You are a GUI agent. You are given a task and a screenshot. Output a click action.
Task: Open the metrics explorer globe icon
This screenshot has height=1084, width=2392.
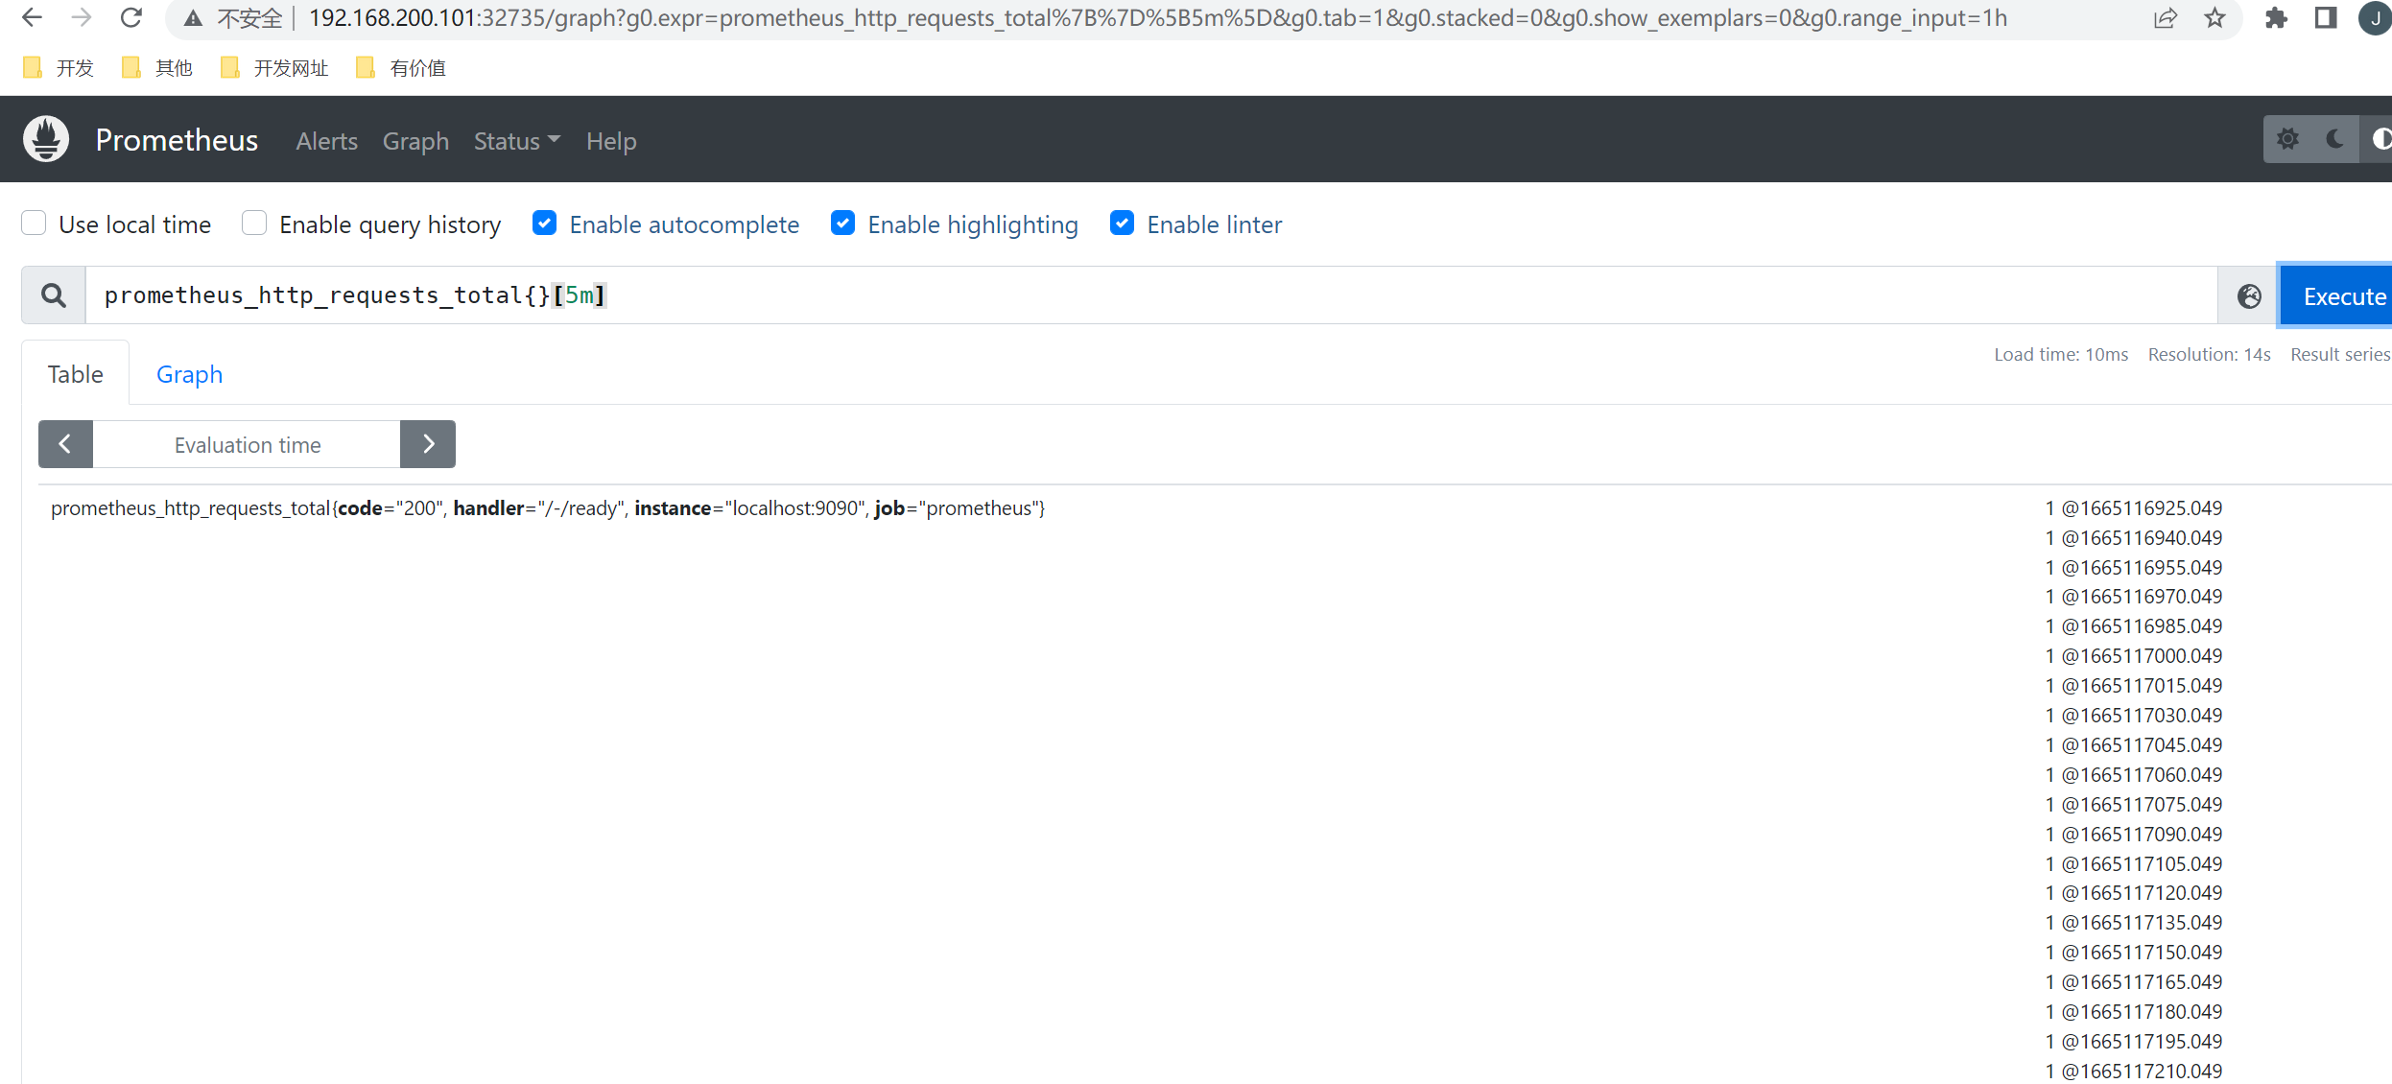pos(2249,296)
